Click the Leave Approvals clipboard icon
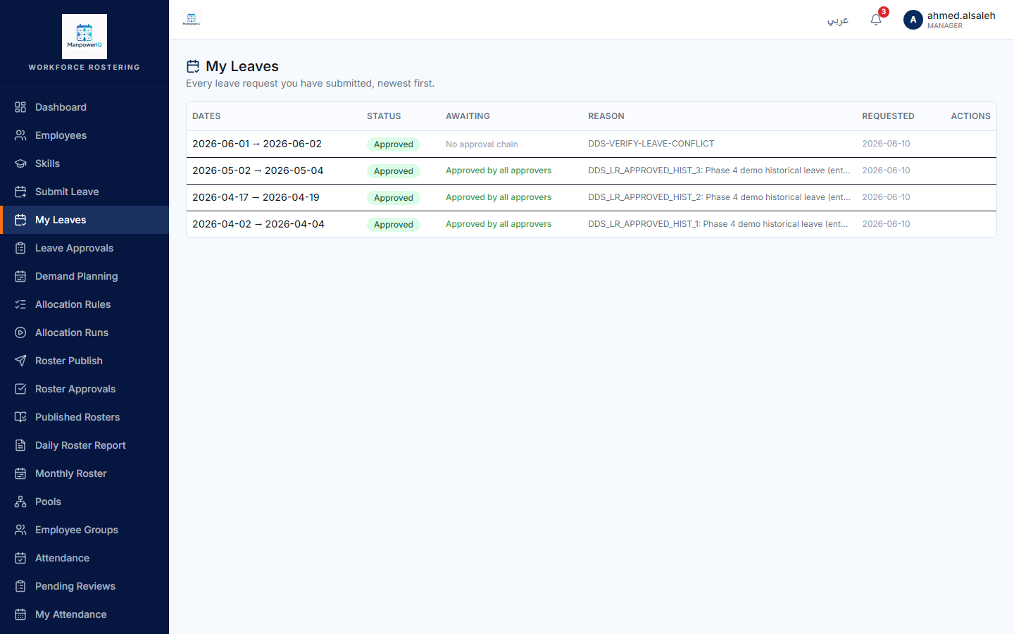 [x=20, y=248]
